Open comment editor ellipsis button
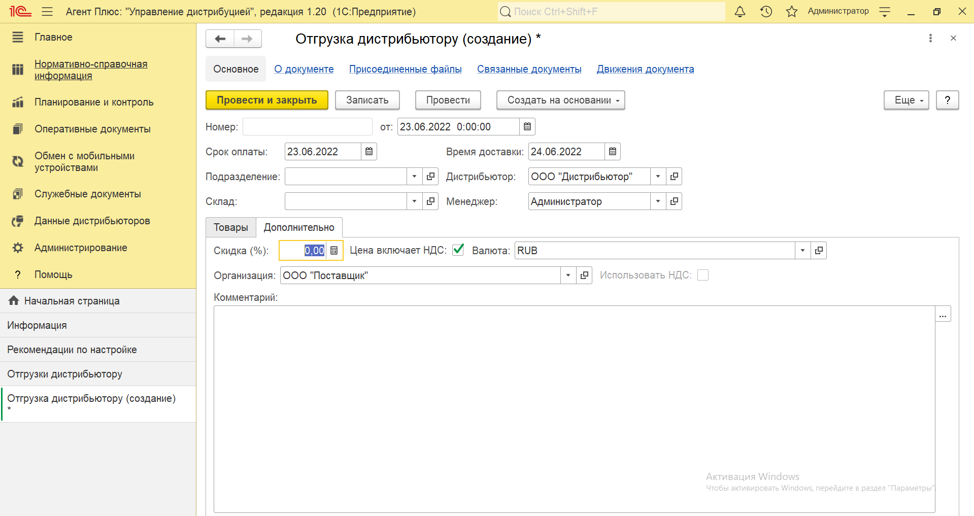Image resolution: width=974 pixels, height=516 pixels. click(x=943, y=314)
